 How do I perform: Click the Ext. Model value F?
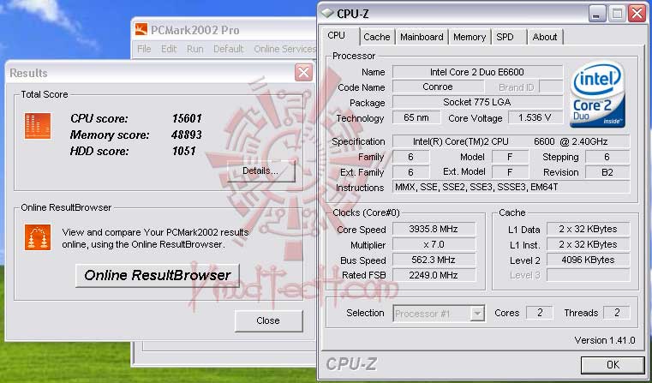coord(510,172)
